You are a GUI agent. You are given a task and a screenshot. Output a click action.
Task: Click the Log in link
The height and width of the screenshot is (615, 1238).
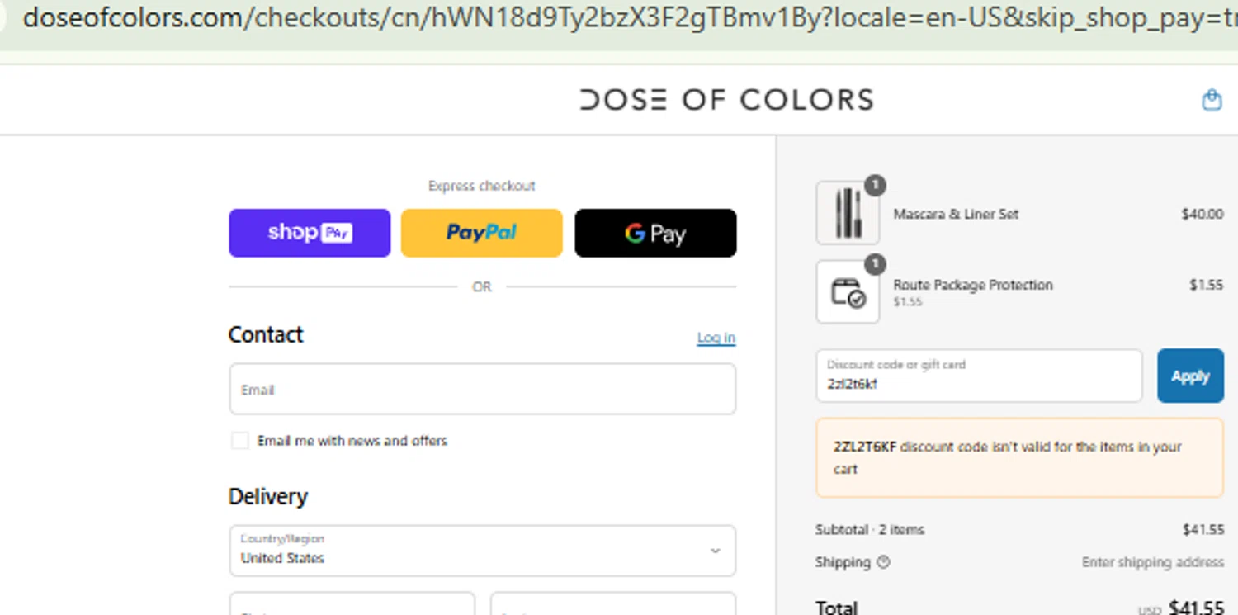click(716, 338)
